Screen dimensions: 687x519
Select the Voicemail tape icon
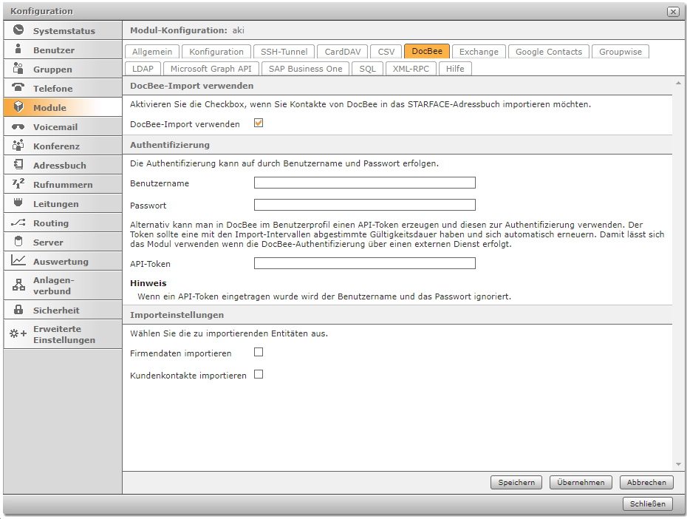[x=18, y=127]
